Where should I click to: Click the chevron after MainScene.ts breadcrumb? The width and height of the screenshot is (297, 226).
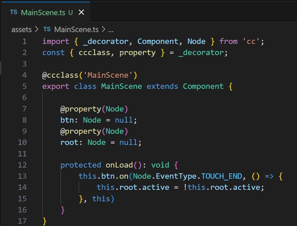(x=103, y=29)
